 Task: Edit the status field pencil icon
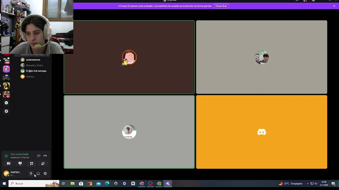coord(48,55)
